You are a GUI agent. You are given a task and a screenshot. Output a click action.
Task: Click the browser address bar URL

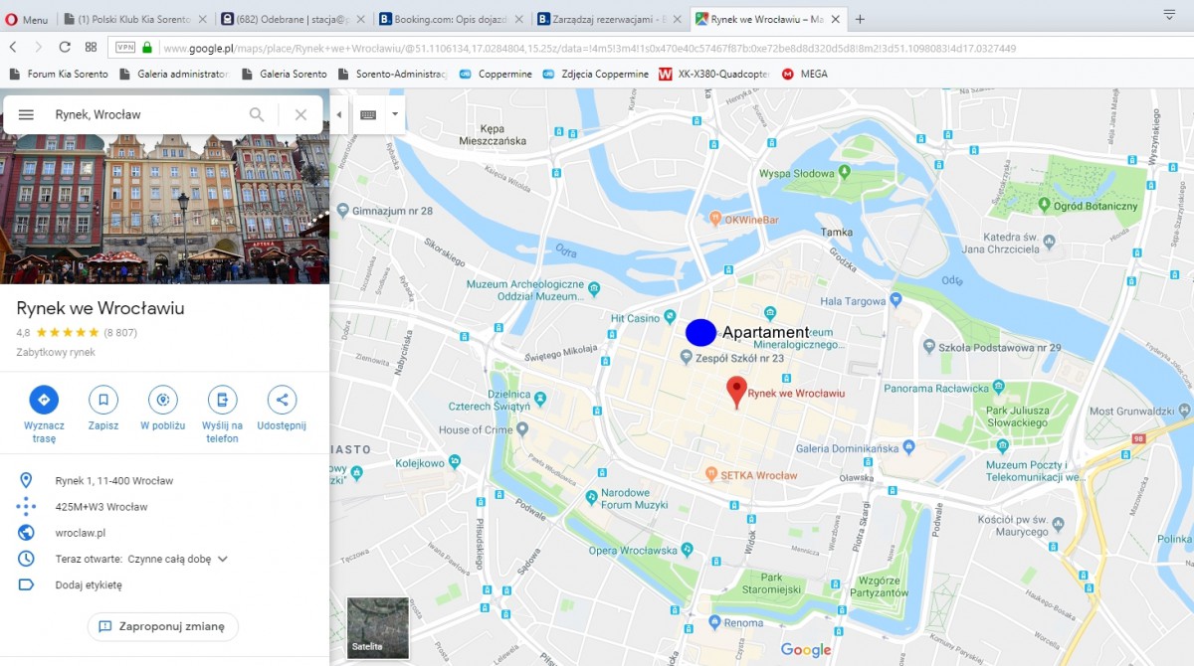(589, 48)
